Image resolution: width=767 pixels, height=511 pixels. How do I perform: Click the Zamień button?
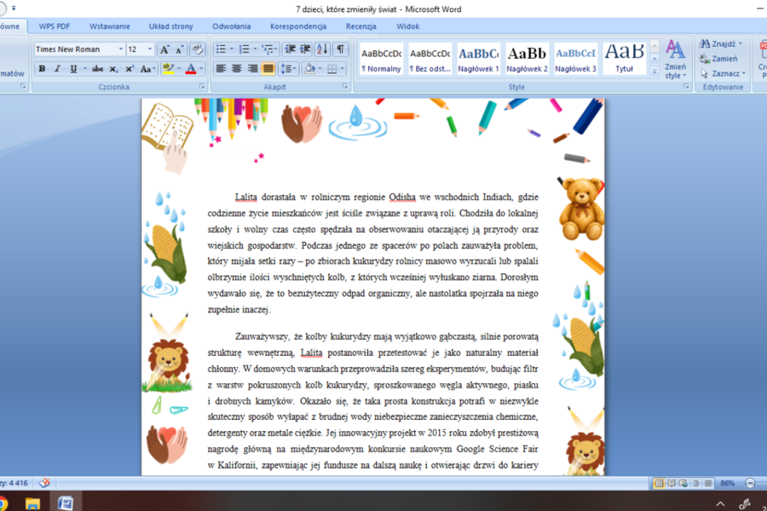[718, 59]
